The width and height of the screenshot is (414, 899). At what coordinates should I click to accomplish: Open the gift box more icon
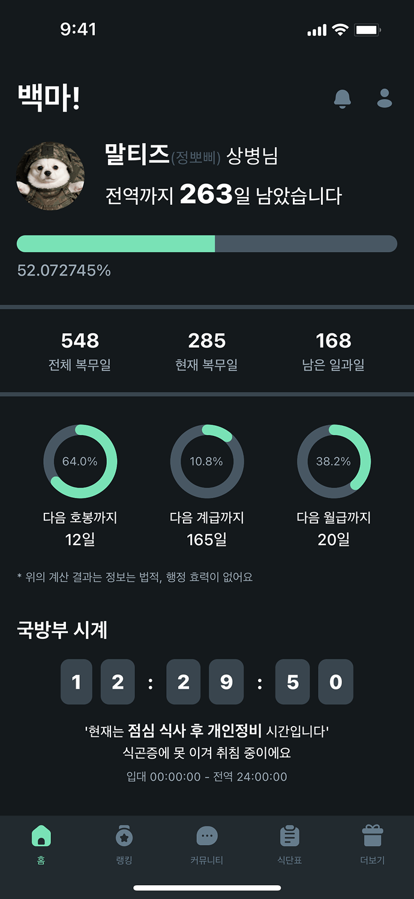click(372, 837)
